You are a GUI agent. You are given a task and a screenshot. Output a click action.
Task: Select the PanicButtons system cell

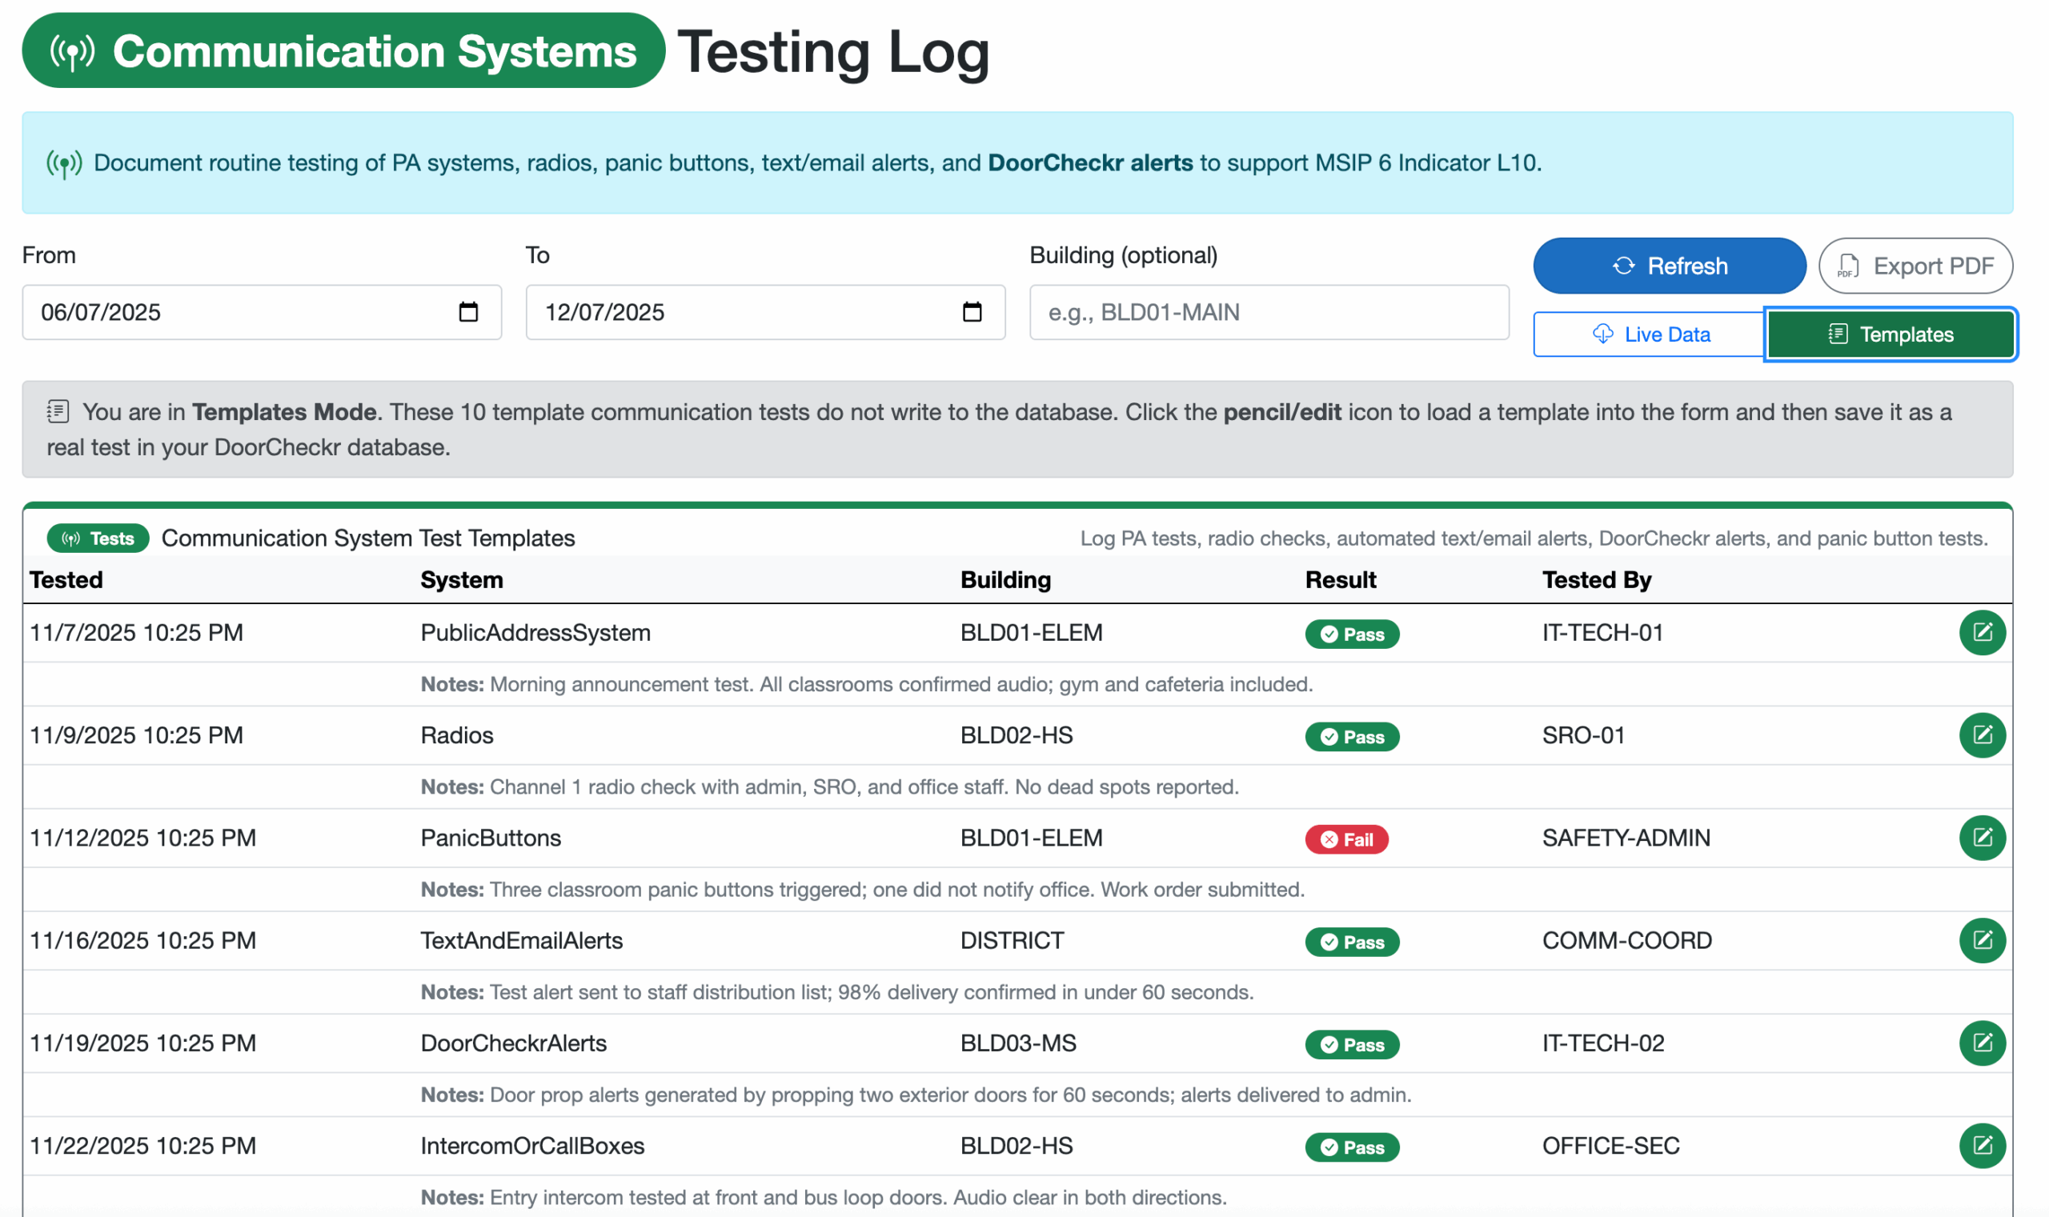(491, 837)
